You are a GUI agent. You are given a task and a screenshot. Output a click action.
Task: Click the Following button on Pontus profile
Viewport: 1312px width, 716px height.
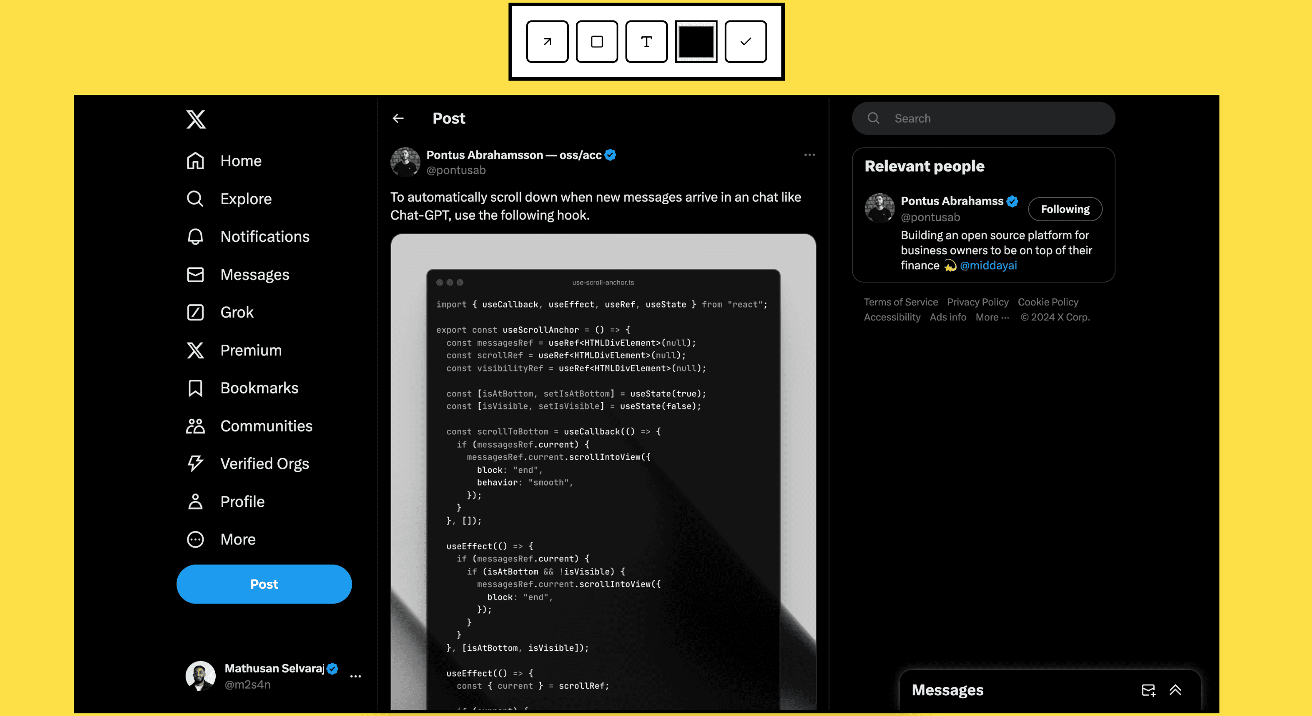tap(1064, 208)
